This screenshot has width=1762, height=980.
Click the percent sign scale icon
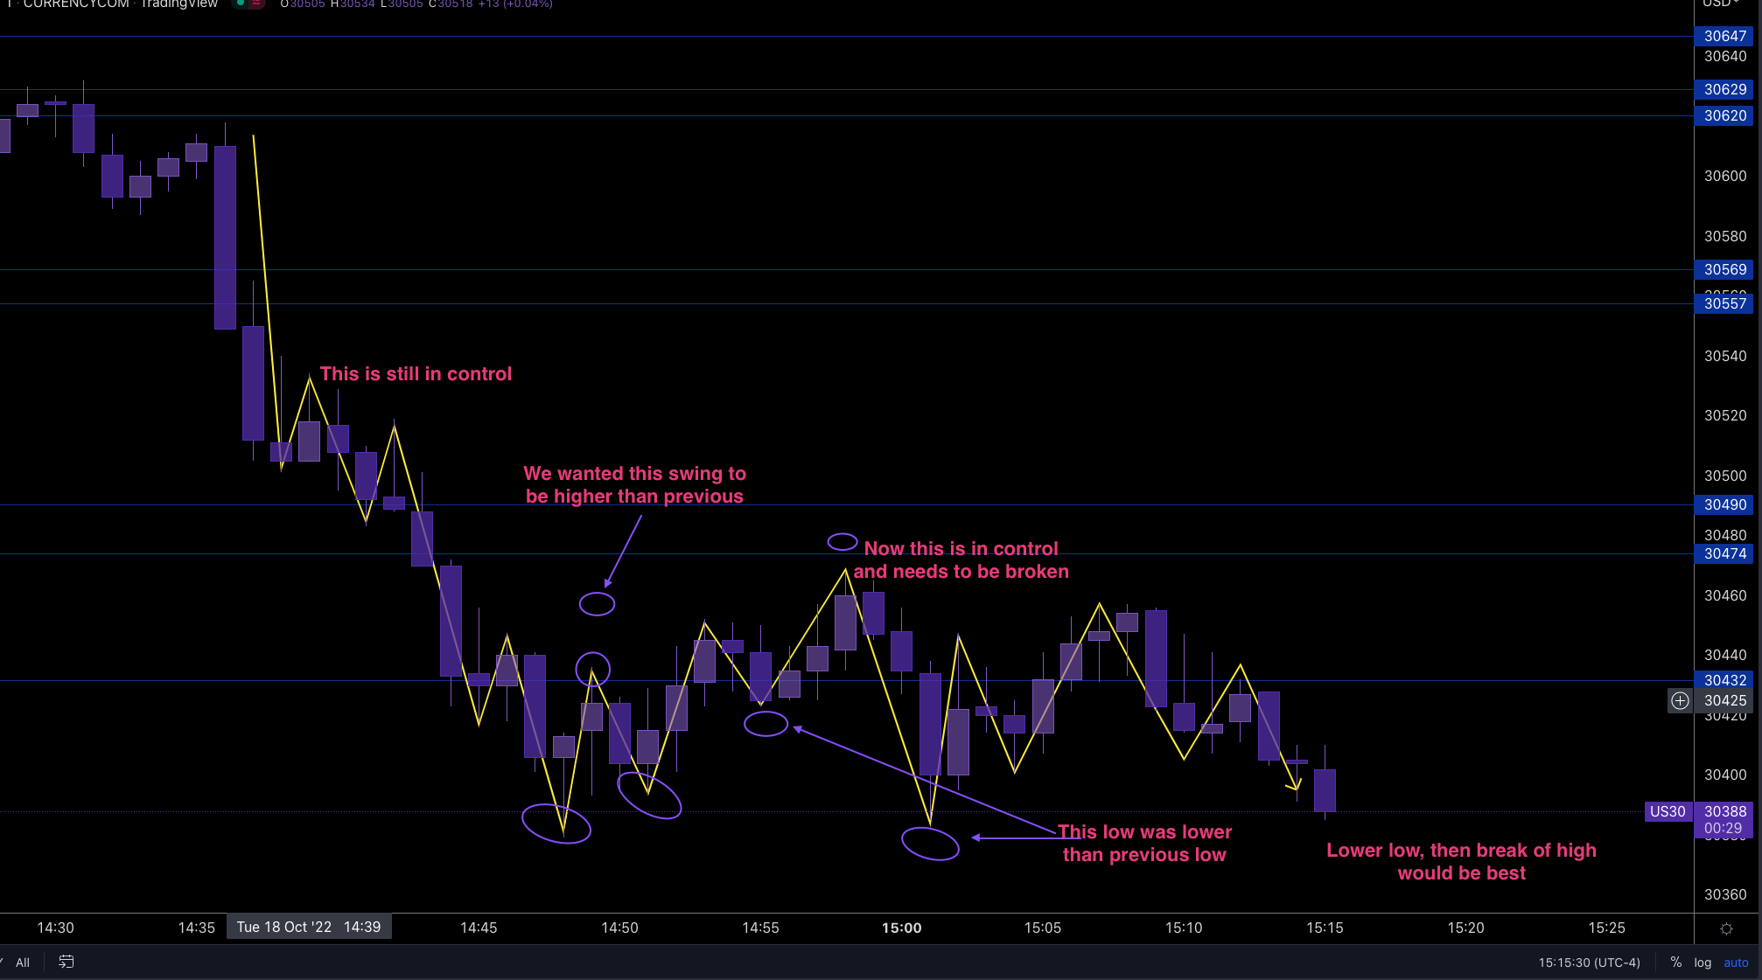[1677, 963]
